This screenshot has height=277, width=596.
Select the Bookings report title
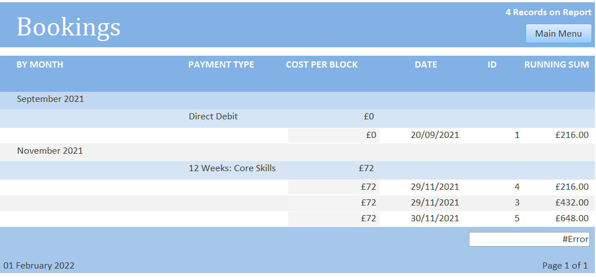tap(69, 27)
